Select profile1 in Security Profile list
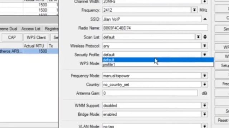Viewport: 229px width, 128px height. [x=158, y=64]
